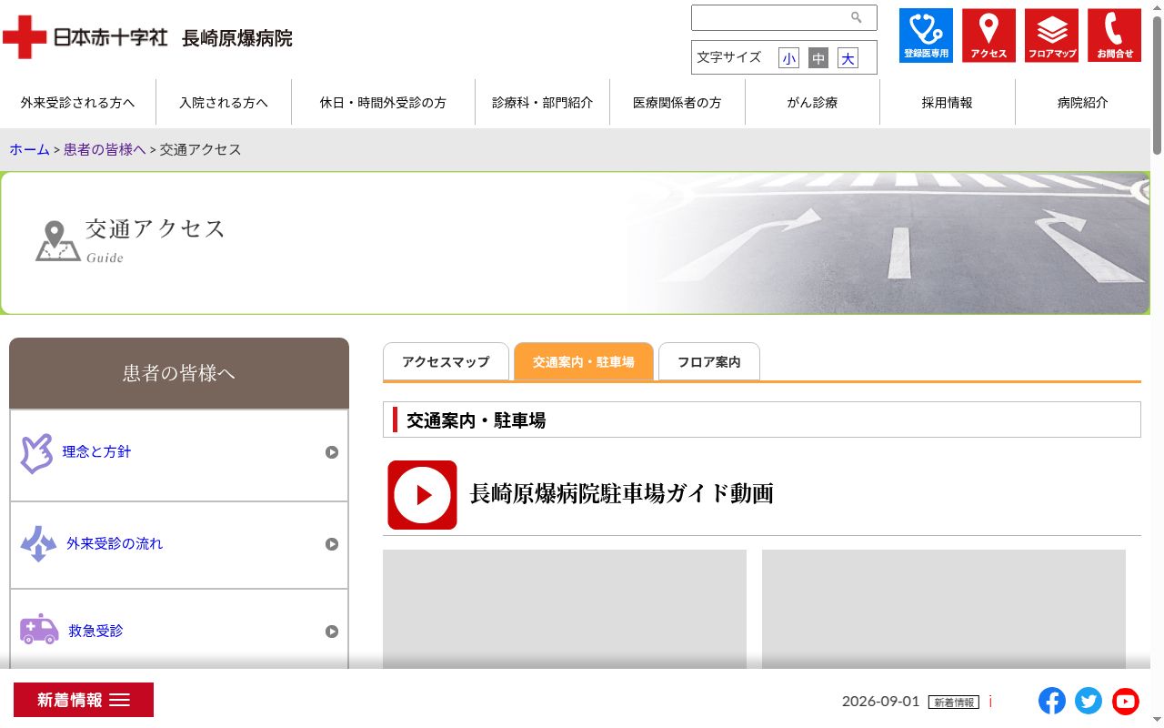Expand the 理念と方針 arrow
Image resolution: width=1164 pixels, height=728 pixels.
(x=332, y=452)
